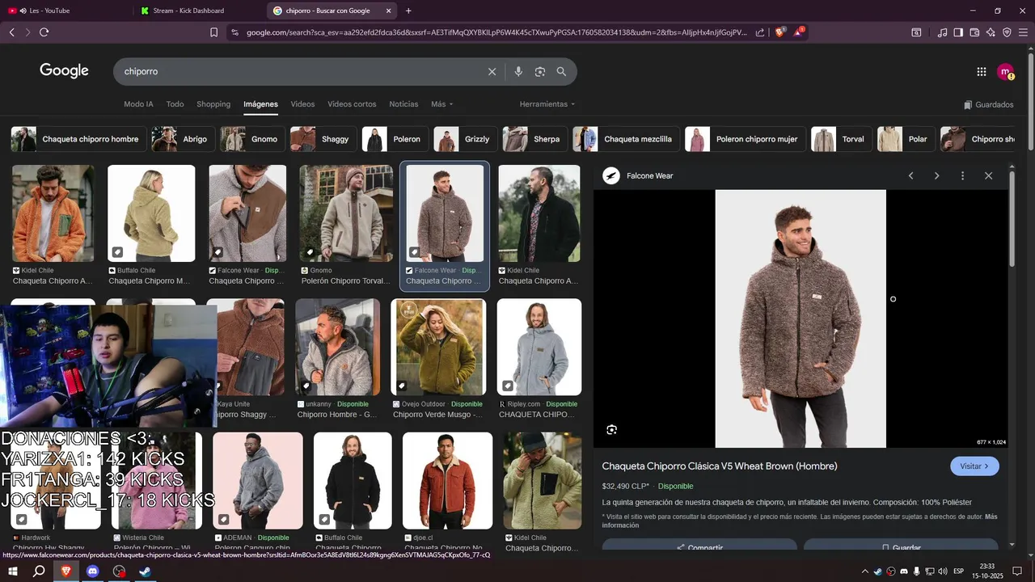Reload the page in browser toolbar
This screenshot has width=1035, height=582.
click(x=44, y=32)
